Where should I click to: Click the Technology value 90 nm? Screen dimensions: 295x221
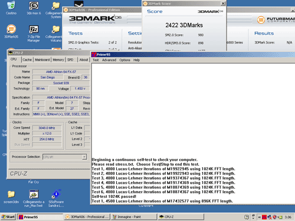[41, 88]
